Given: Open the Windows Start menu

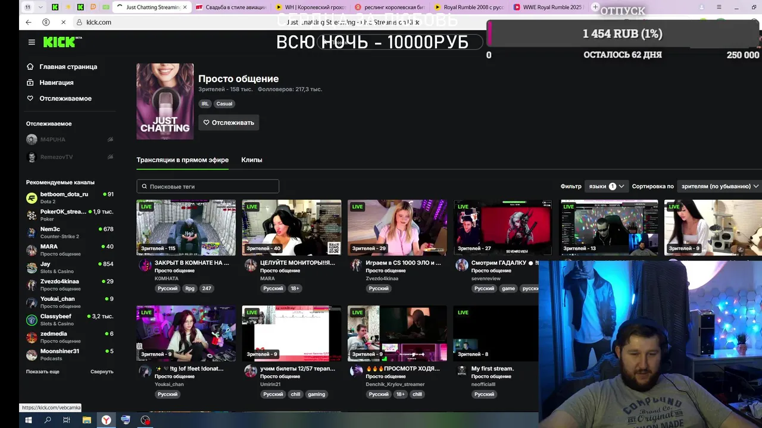Looking at the screenshot, I should point(28,420).
